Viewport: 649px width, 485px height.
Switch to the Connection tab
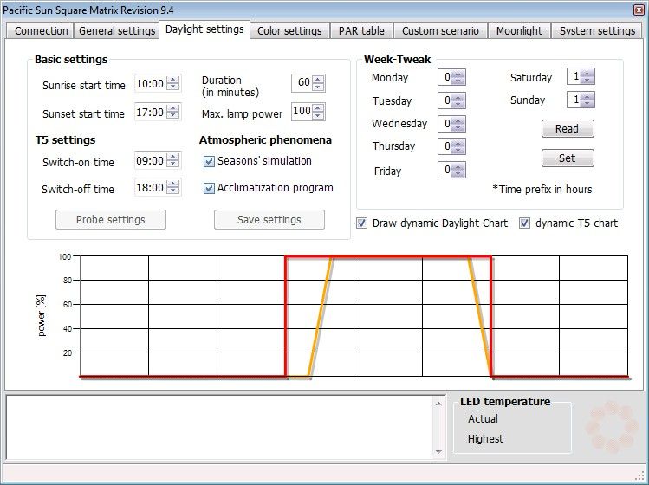pos(40,30)
